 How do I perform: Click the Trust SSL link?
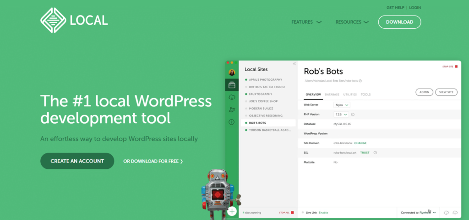tap(365, 152)
